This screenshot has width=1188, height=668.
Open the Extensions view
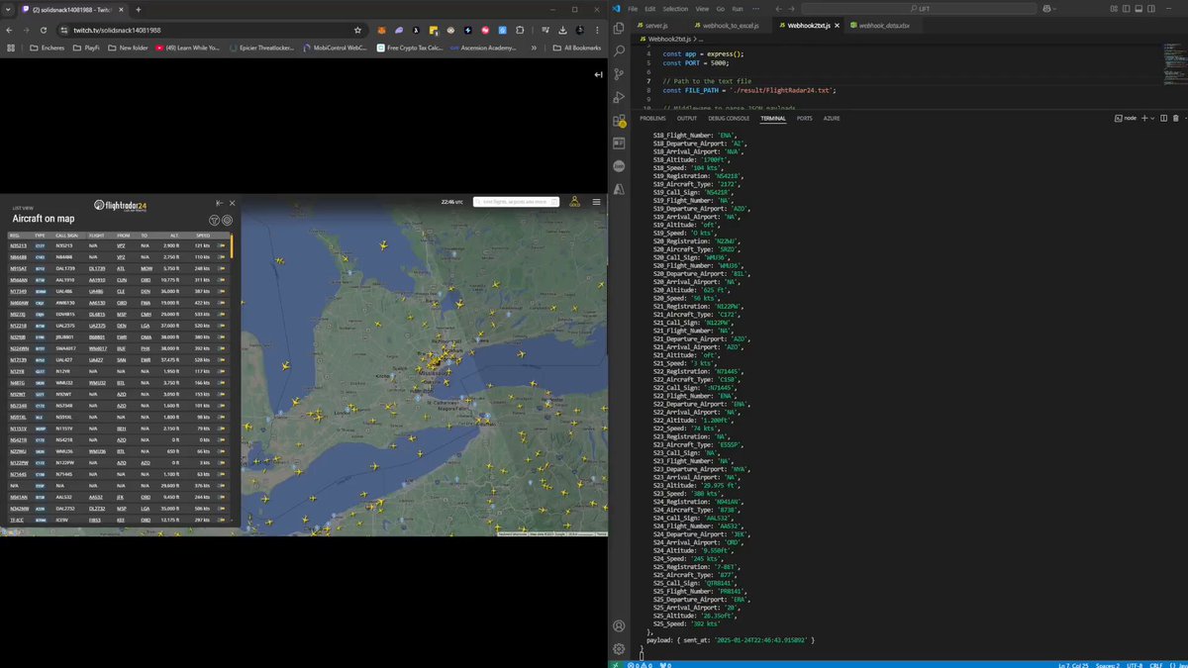pos(619,122)
